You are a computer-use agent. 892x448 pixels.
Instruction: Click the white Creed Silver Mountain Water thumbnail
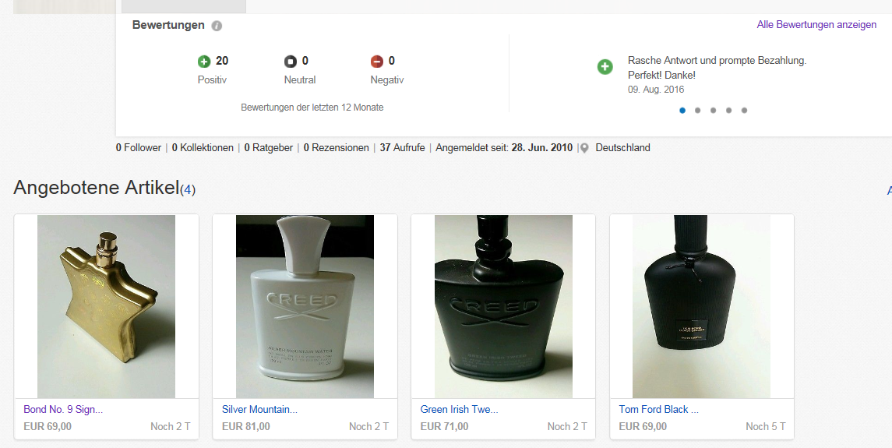point(305,306)
